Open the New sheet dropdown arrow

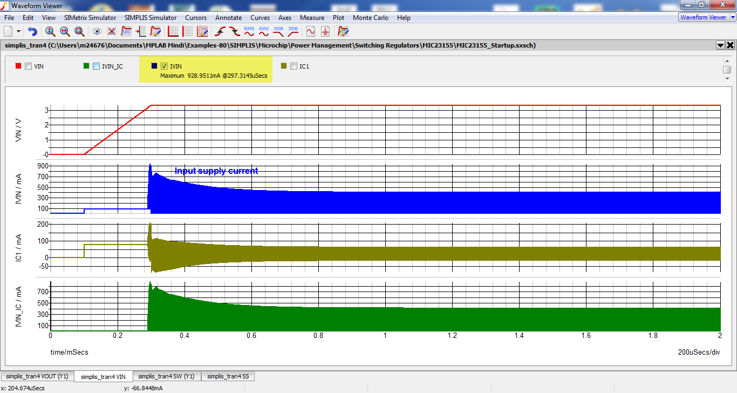[19, 31]
